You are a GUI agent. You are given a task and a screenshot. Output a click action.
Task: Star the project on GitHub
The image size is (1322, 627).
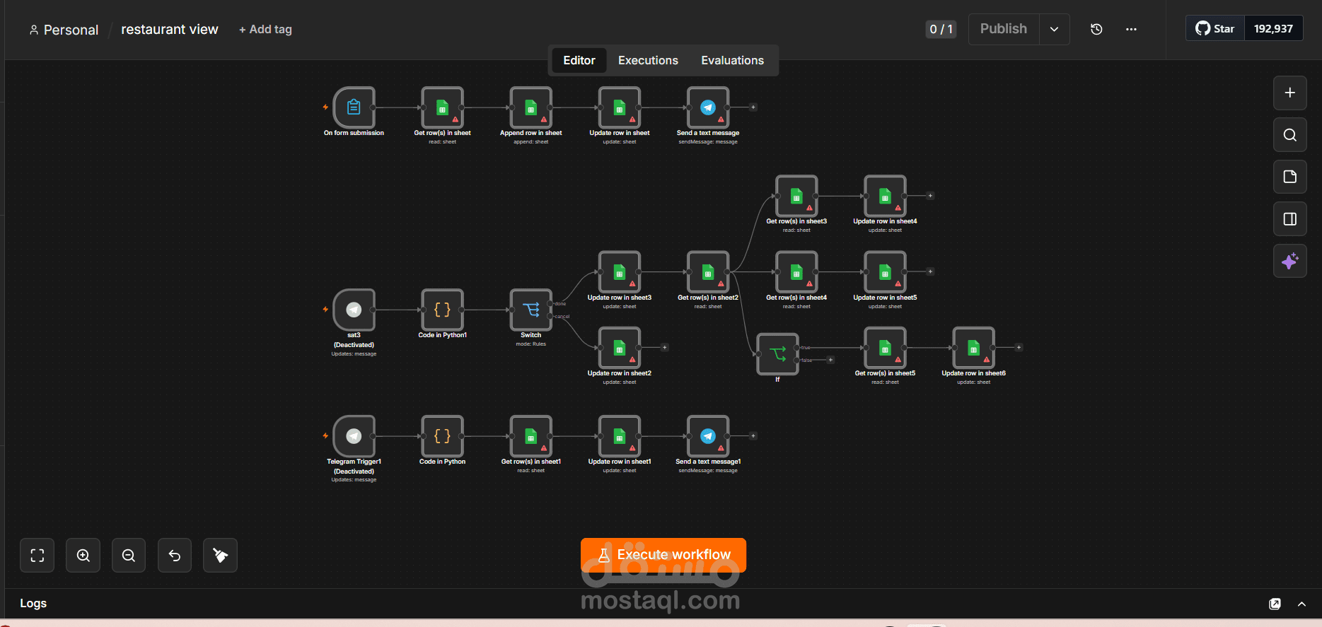pyautogui.click(x=1215, y=29)
